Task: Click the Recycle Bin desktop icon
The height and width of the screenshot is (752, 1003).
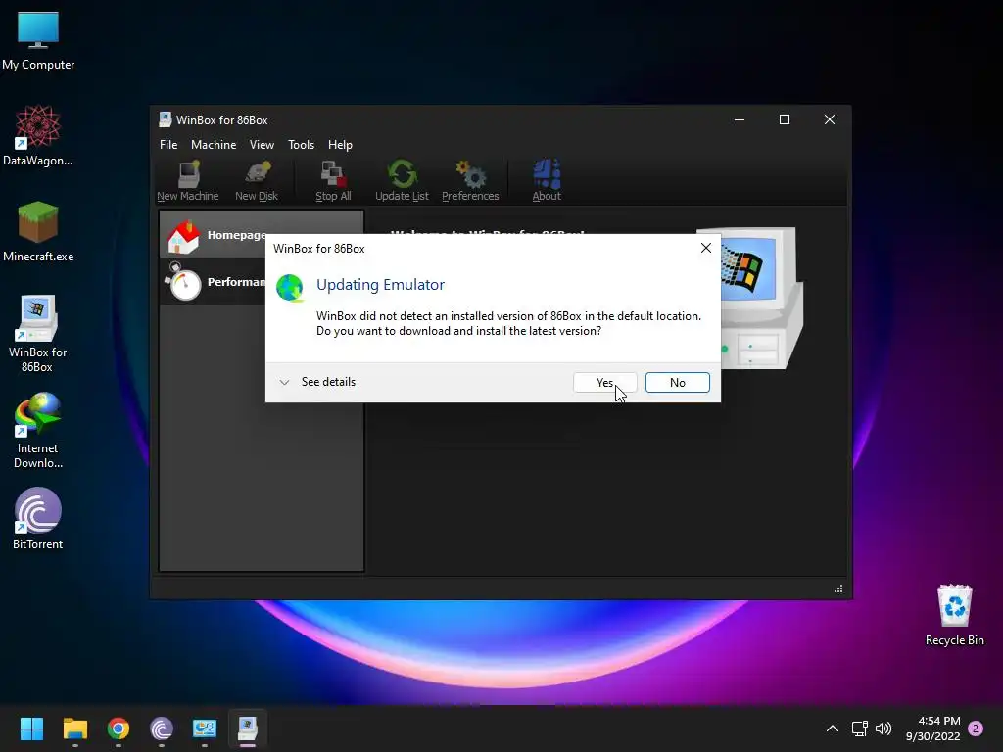Action: (x=954, y=615)
